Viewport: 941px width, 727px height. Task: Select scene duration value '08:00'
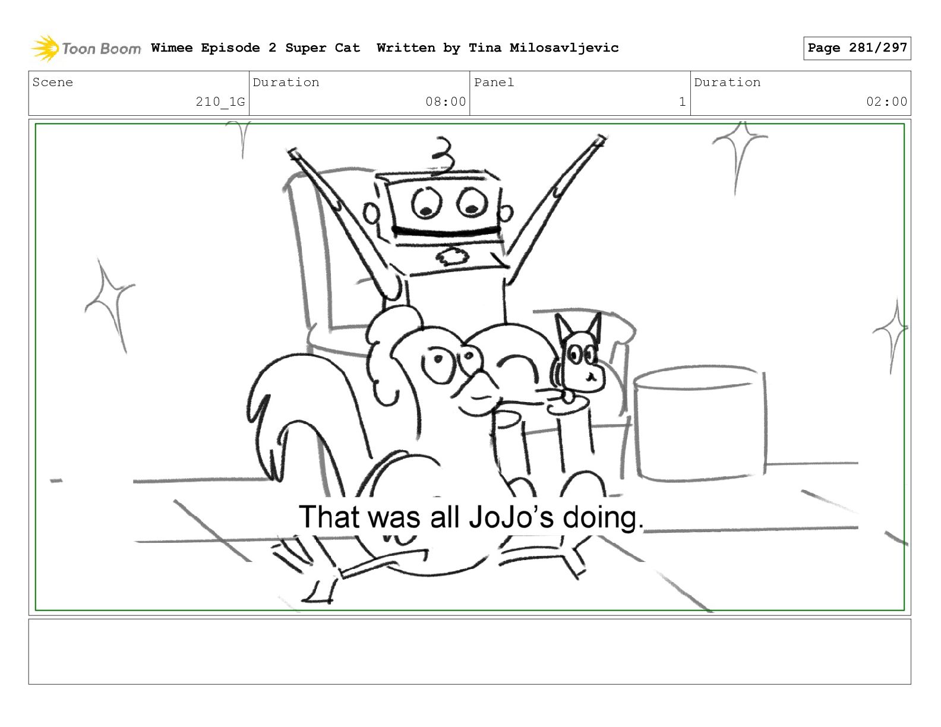click(446, 102)
